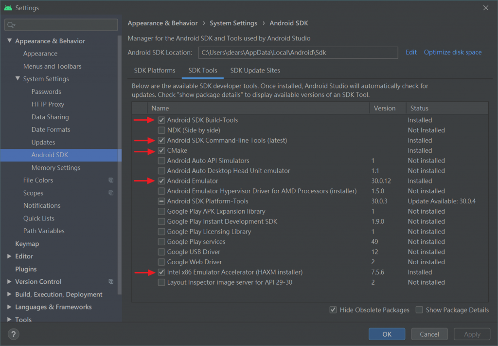Check Android Auto API Simulators
498x346 pixels.
tap(161, 161)
